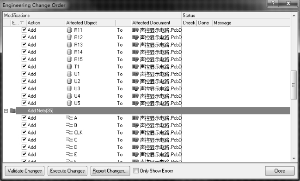The image size is (300, 181).
Task: Click the net icon next to E
Action: (69, 154)
